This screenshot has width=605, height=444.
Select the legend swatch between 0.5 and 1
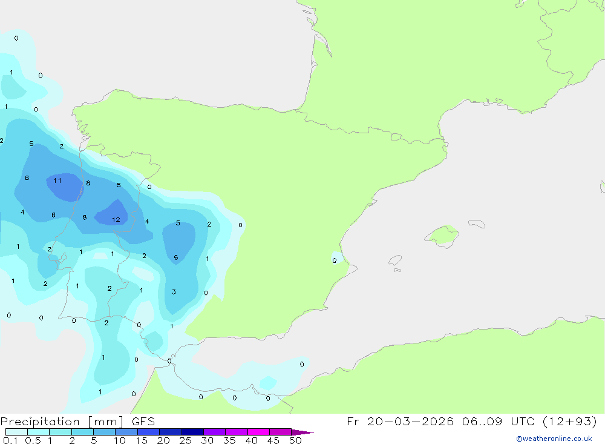pyautogui.click(x=38, y=432)
